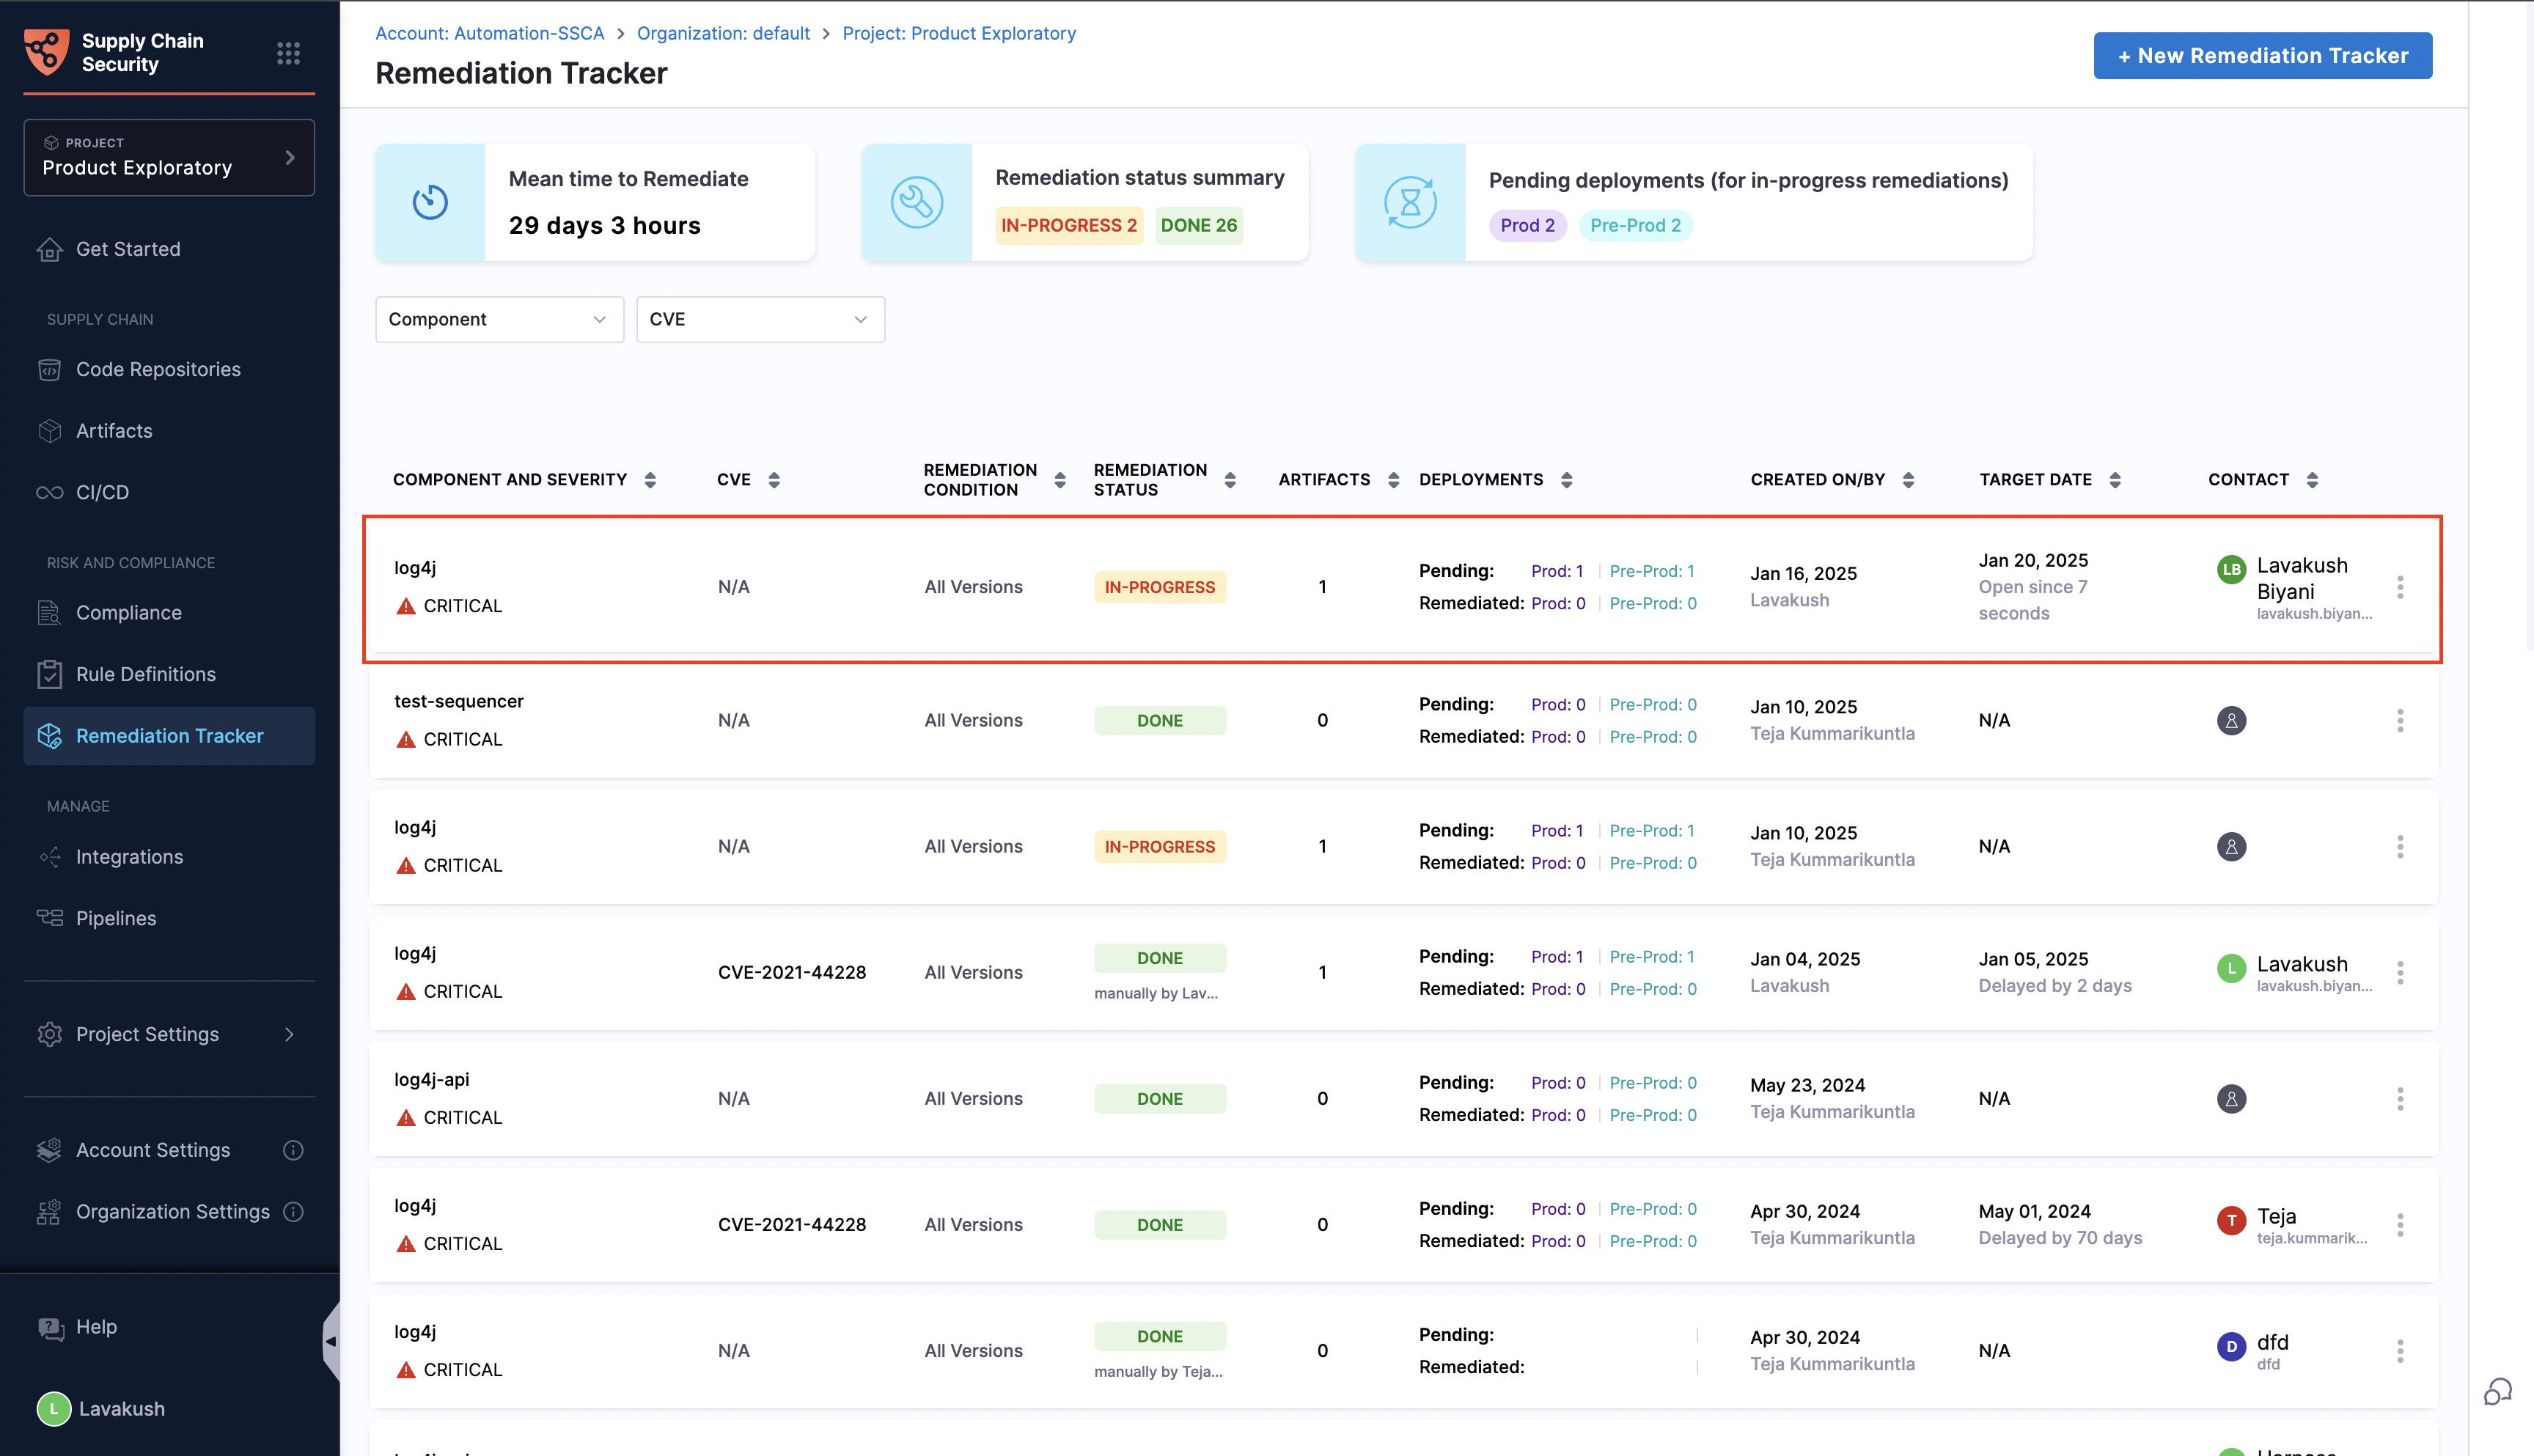
Task: Click New Remediation Tracker button
Action: tap(2262, 56)
